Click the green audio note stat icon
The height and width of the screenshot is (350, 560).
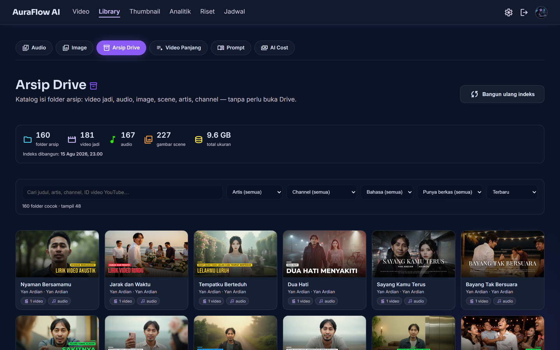pyautogui.click(x=112, y=140)
